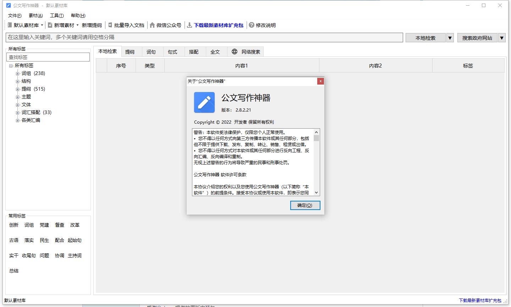Open the 默认素材库 dropdown arrow
This screenshot has width=511, height=307.
tap(42, 25)
